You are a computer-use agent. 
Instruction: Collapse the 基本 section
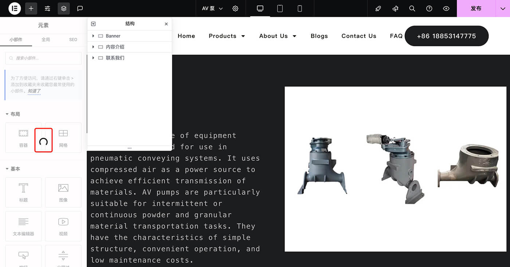click(13, 169)
